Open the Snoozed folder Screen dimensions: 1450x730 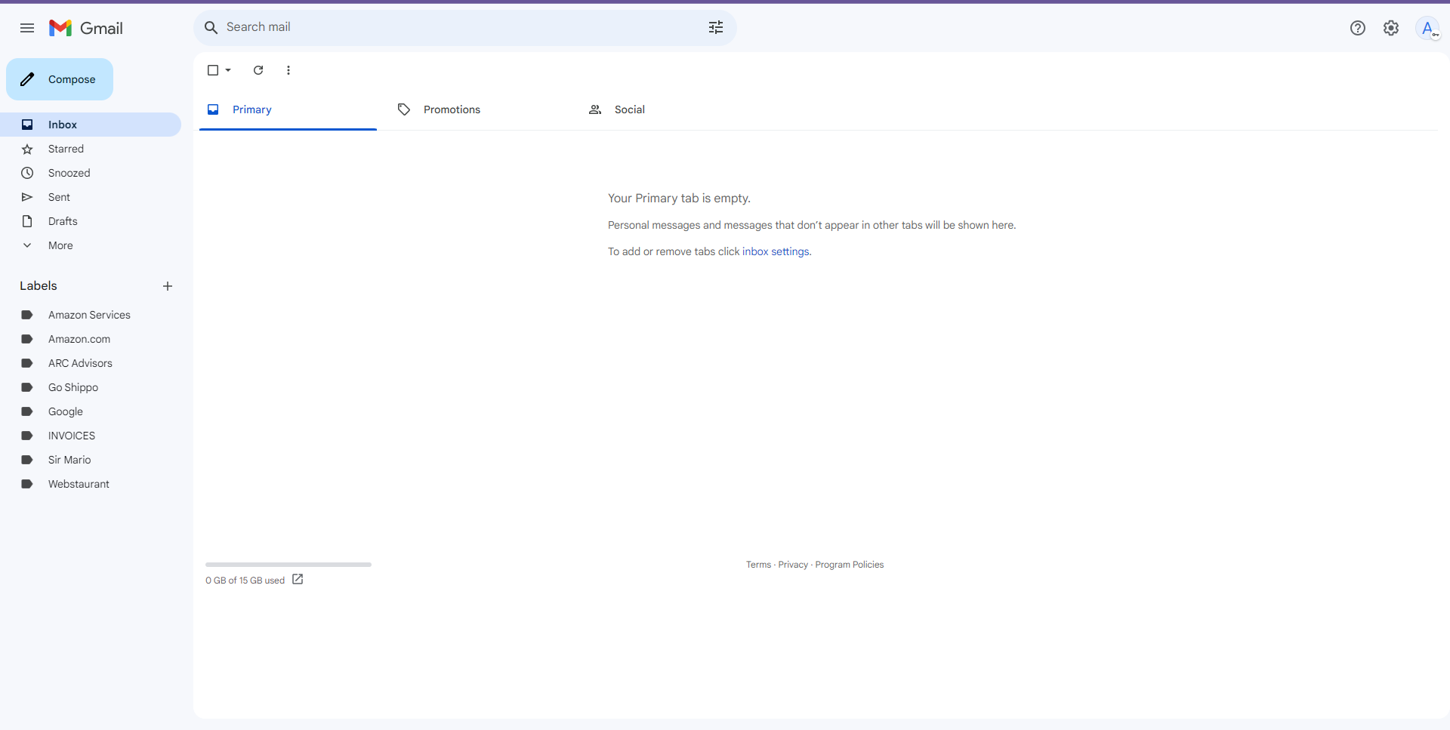click(91, 173)
